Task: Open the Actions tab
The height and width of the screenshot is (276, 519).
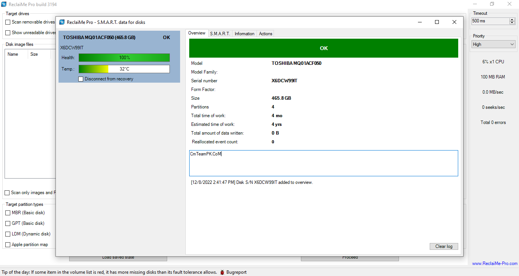Action: (266, 34)
